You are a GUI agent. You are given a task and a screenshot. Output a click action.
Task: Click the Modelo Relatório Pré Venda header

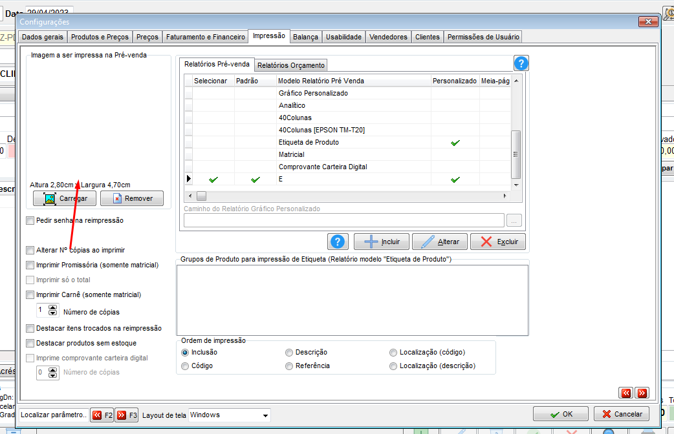[x=354, y=81]
